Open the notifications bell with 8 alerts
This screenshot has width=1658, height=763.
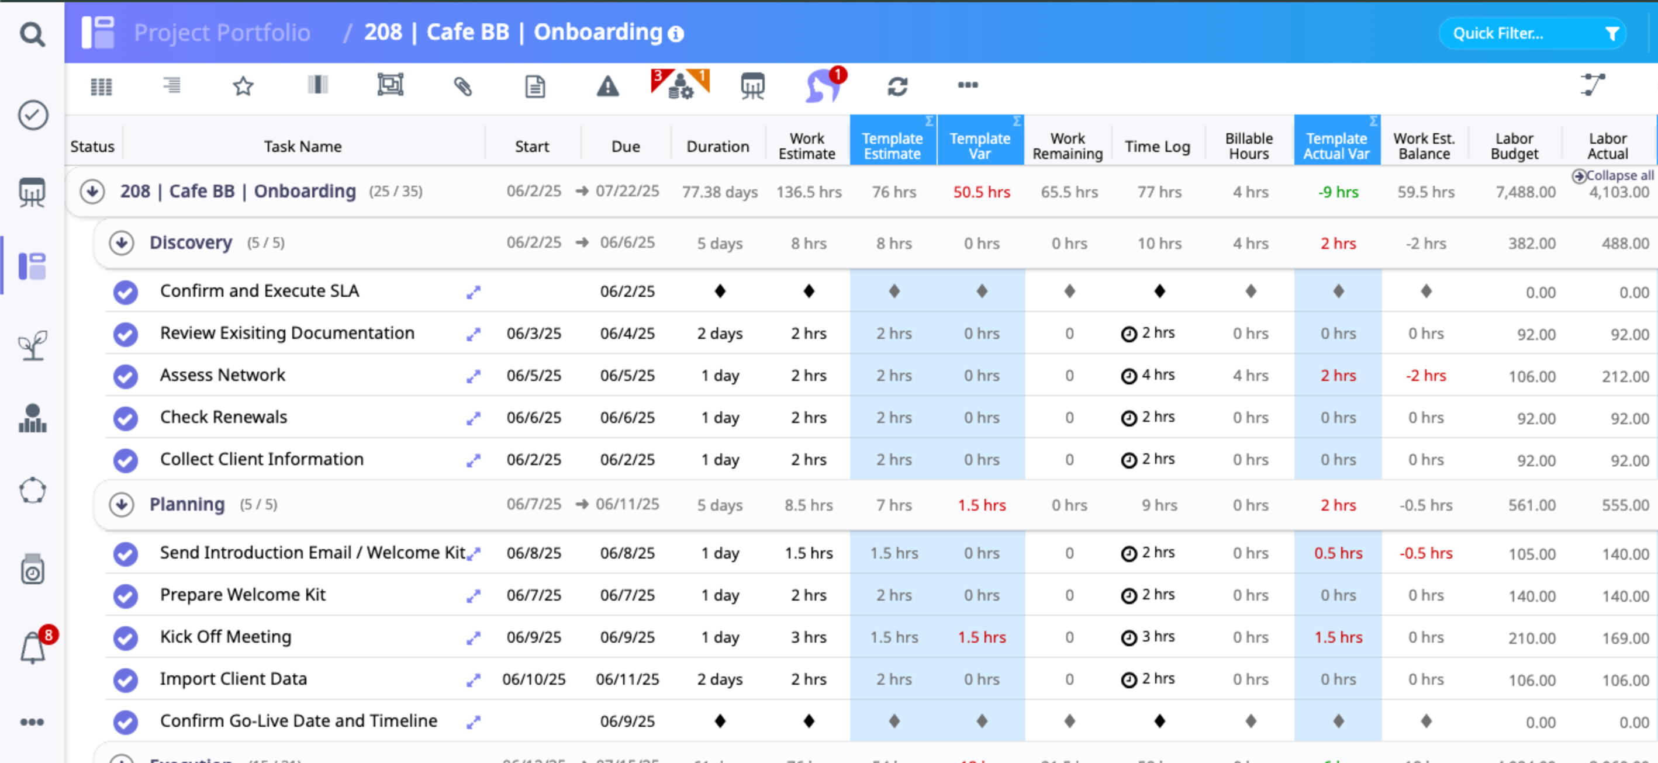[x=33, y=647]
